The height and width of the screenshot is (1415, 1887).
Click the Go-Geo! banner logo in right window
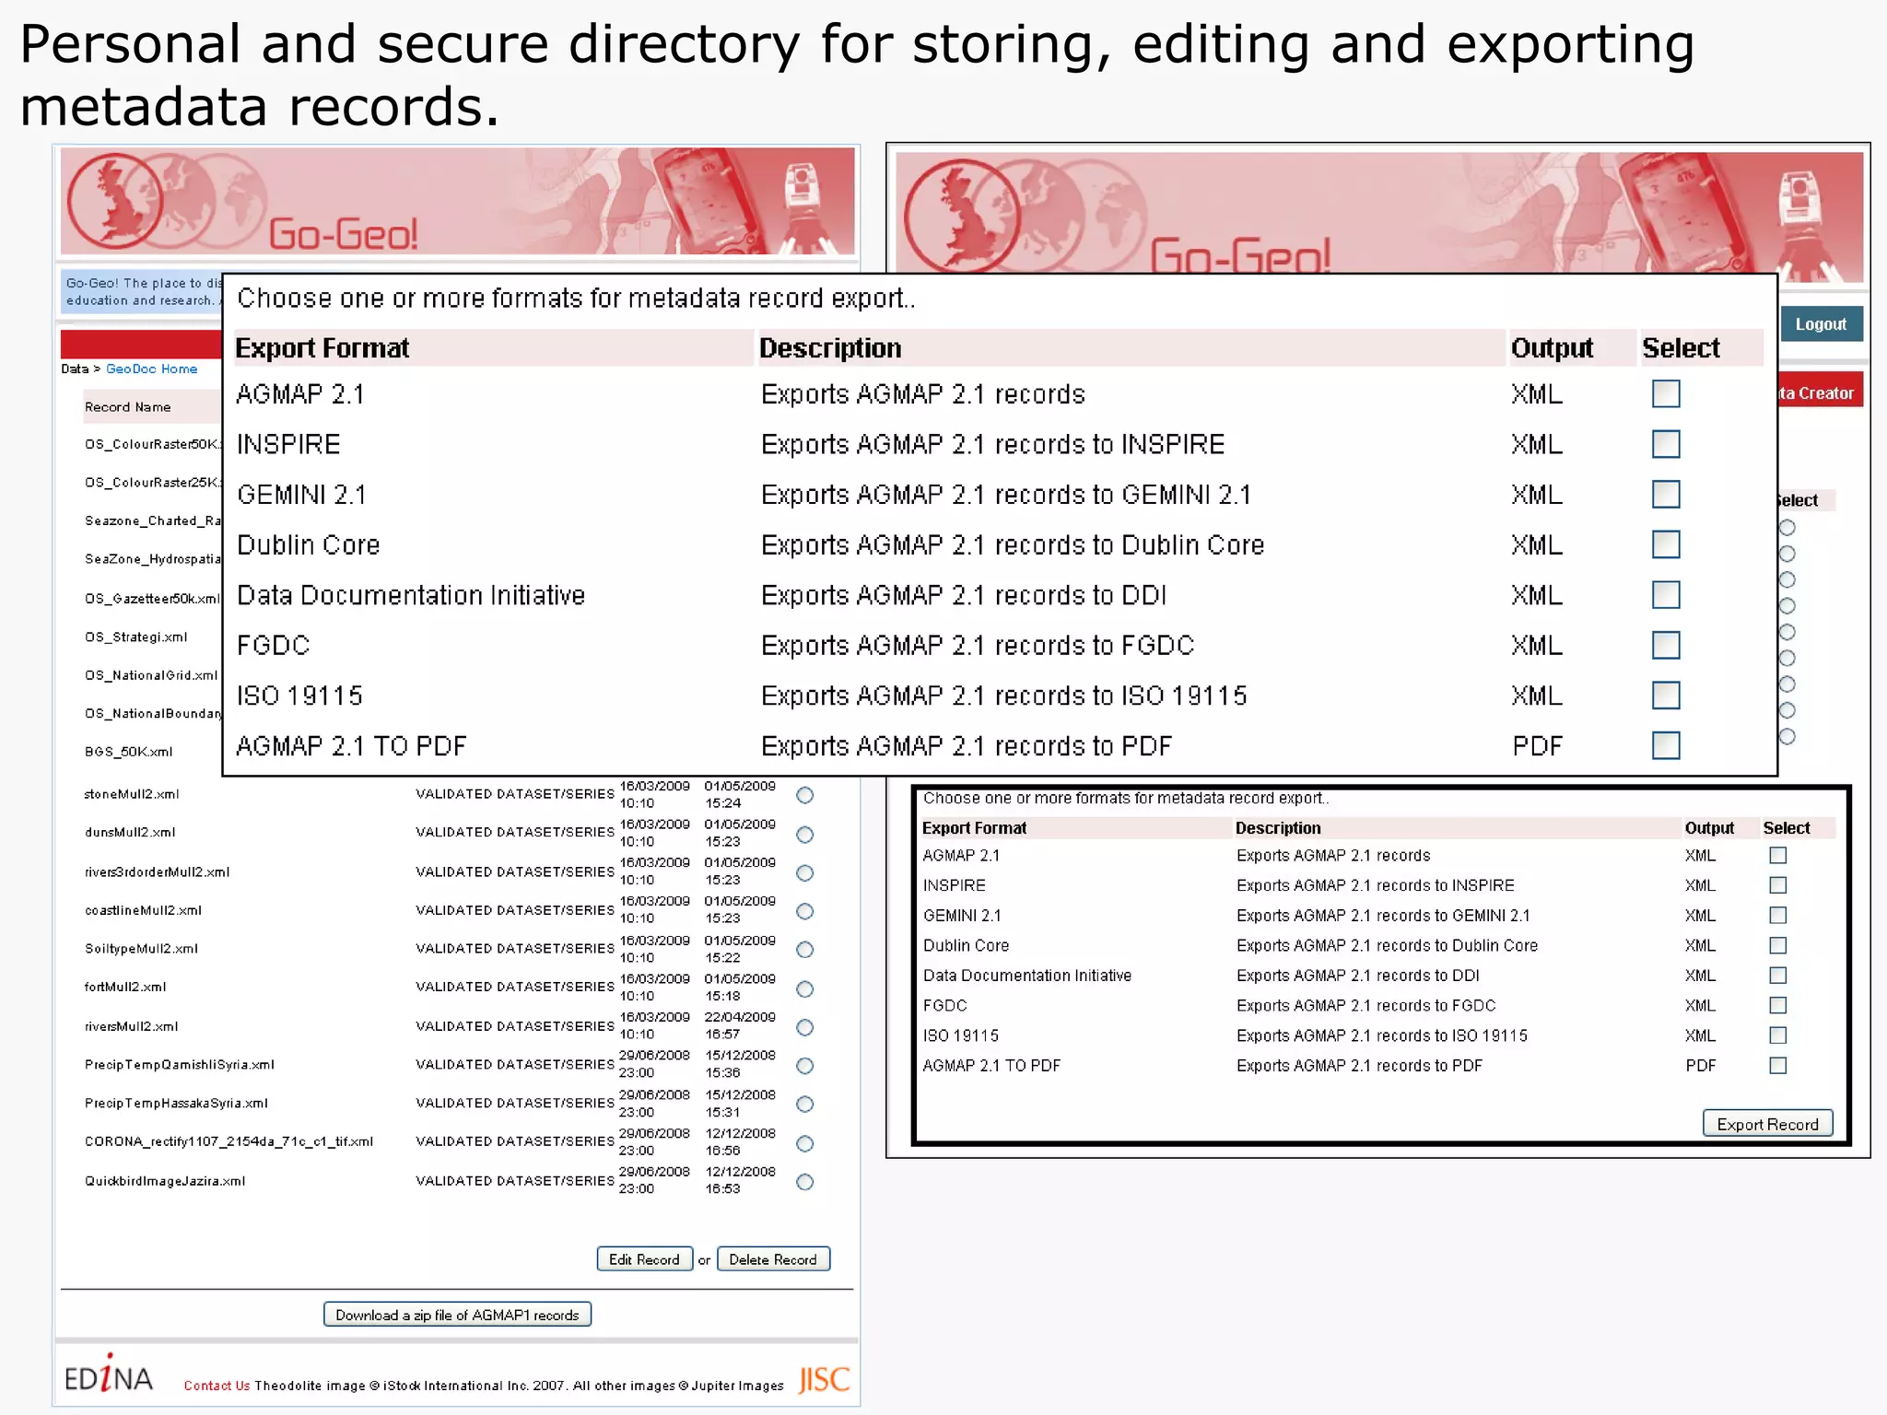point(1240,254)
